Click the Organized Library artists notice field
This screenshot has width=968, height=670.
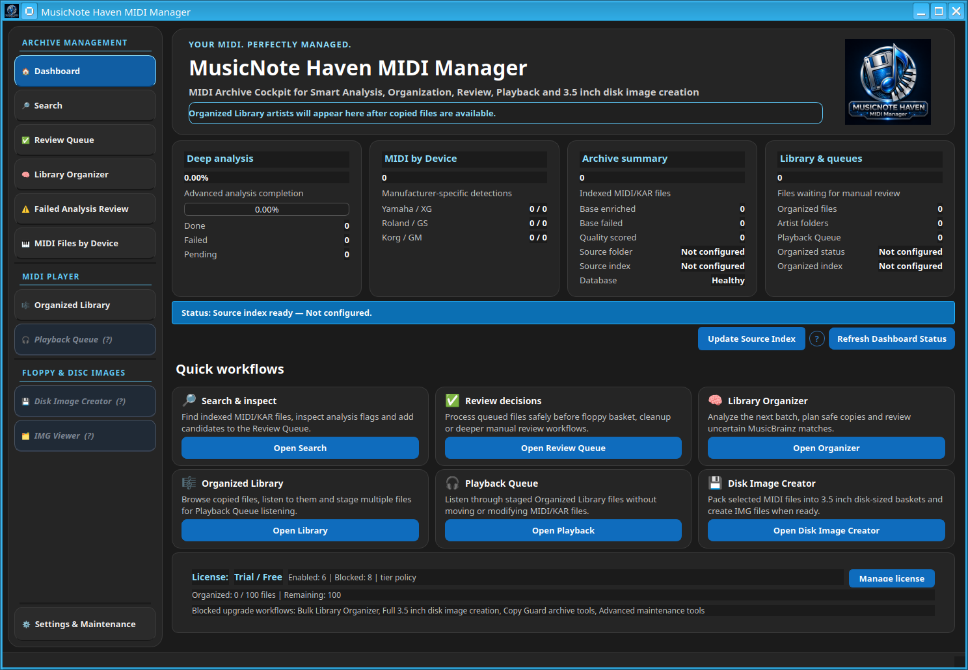505,113
